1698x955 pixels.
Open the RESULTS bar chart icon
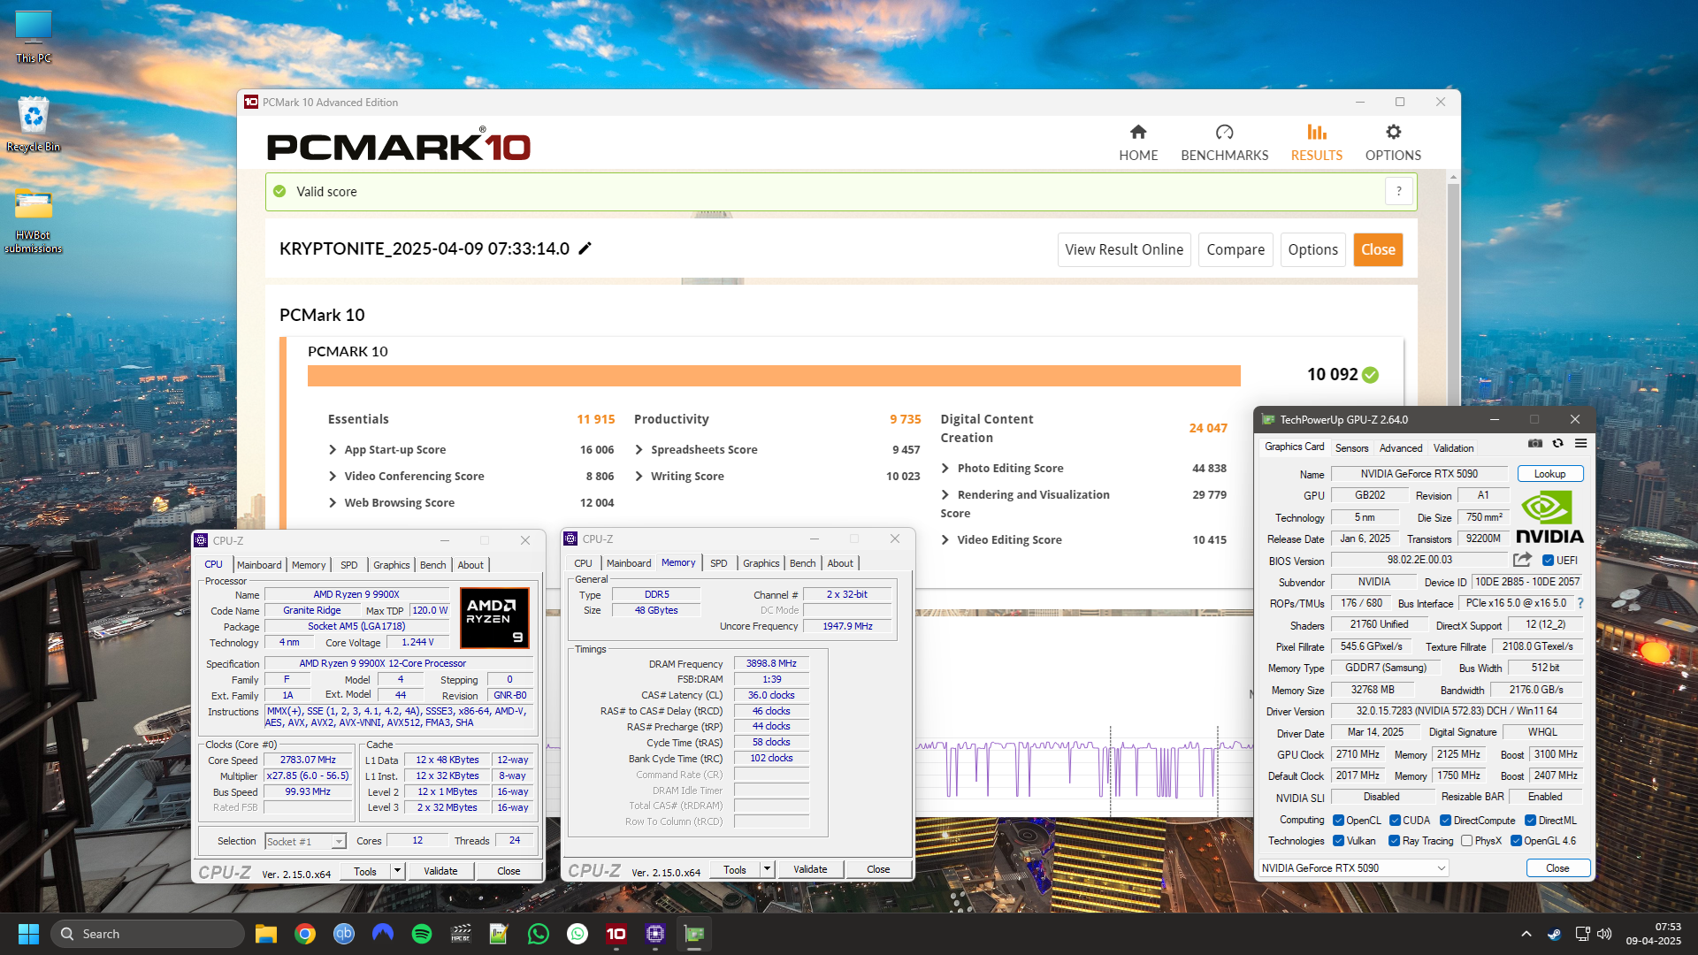1317,133
